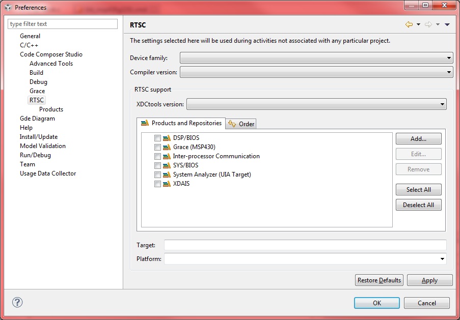Open the Compiler version dropdown
The height and width of the screenshot is (320, 460).
316,72
